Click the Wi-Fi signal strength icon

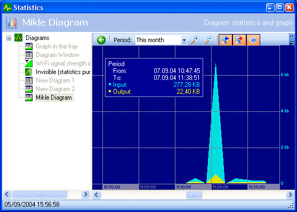29,63
